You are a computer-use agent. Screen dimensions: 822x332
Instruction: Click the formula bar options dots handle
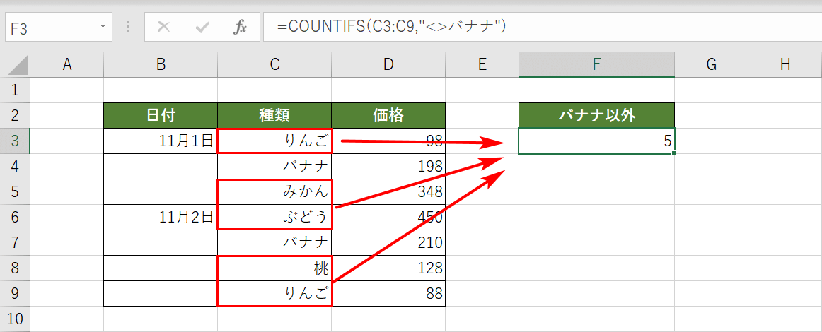coord(128,28)
